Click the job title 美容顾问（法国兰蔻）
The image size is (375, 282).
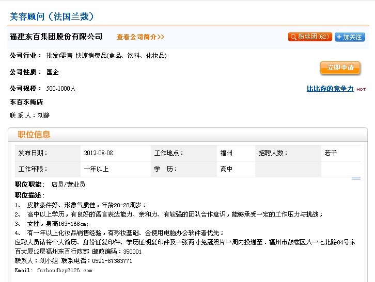pyautogui.click(x=52, y=17)
